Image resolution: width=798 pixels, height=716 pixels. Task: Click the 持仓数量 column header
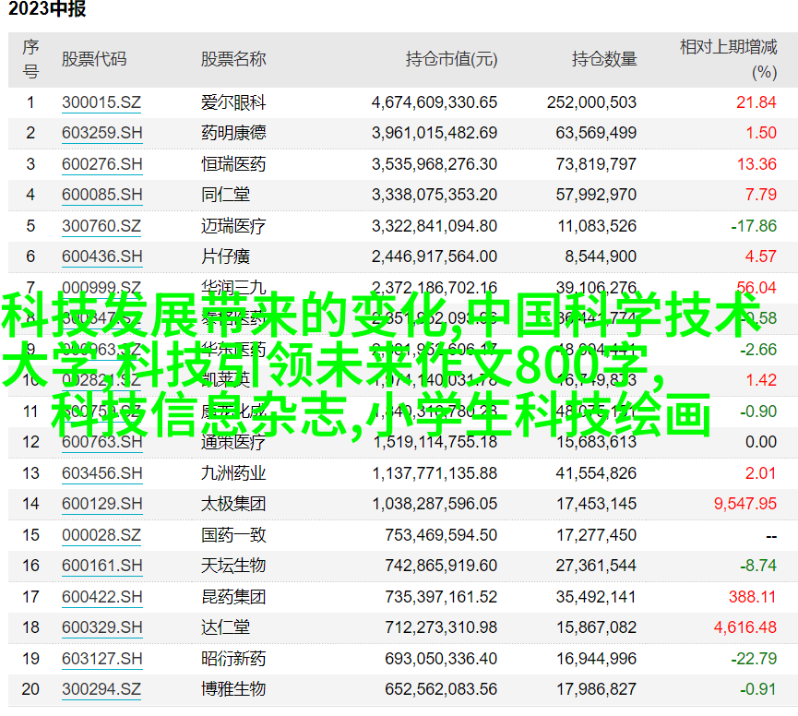coord(604,60)
